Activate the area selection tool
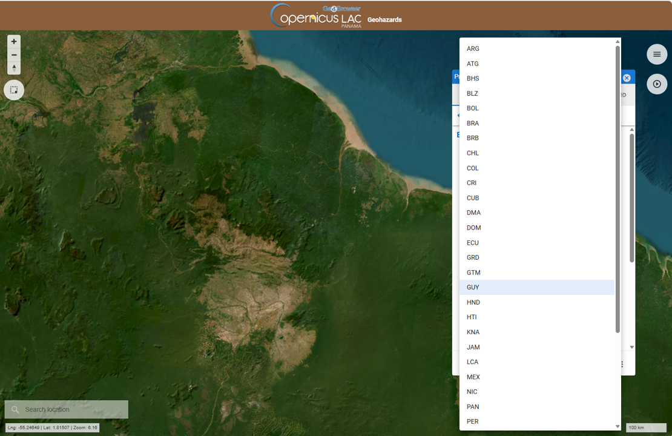The width and height of the screenshot is (672, 436). (14, 90)
